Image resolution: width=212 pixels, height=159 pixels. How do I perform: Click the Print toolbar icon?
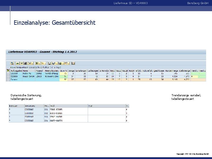pyautogui.click(x=50, y=63)
